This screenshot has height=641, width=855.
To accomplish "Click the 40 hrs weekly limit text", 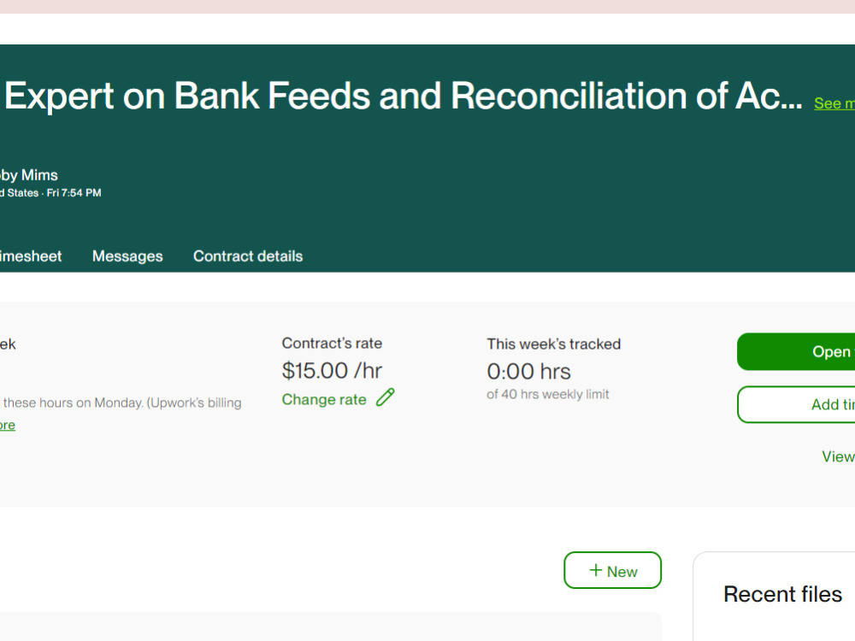I will [x=548, y=394].
